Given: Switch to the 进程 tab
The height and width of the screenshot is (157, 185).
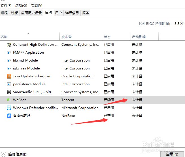Looking at the screenshot, I should pos(4,13).
